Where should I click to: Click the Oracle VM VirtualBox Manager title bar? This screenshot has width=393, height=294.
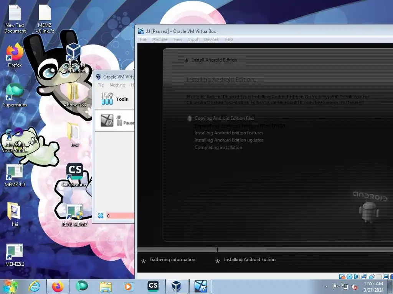pos(114,77)
